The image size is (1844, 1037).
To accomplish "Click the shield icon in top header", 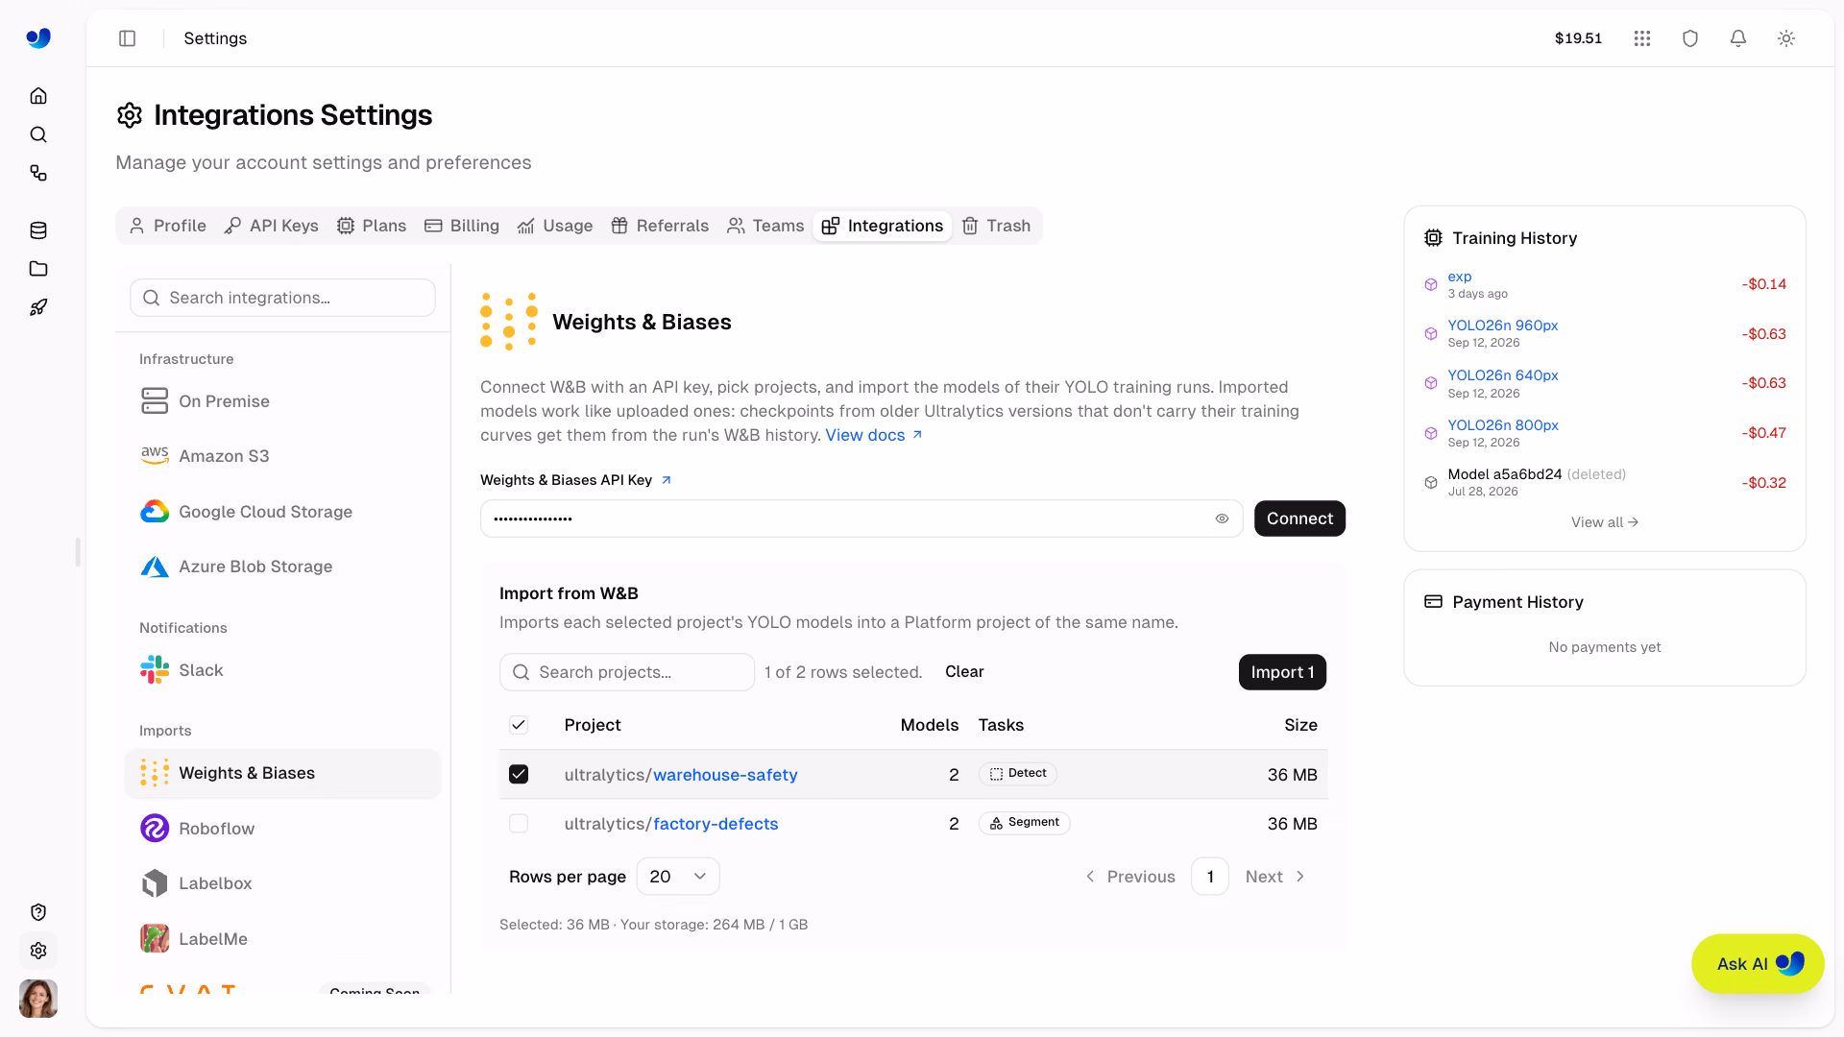I will pyautogui.click(x=1690, y=38).
